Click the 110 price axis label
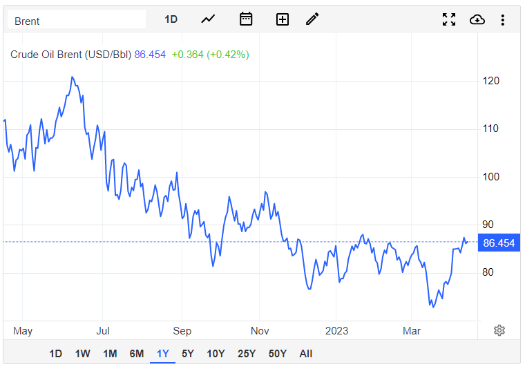Image resolution: width=525 pixels, height=369 pixels. click(x=490, y=129)
